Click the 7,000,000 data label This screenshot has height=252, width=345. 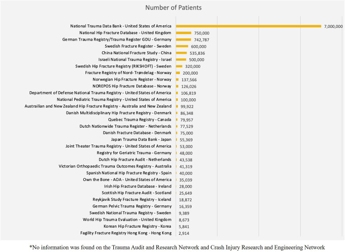coord(333,26)
